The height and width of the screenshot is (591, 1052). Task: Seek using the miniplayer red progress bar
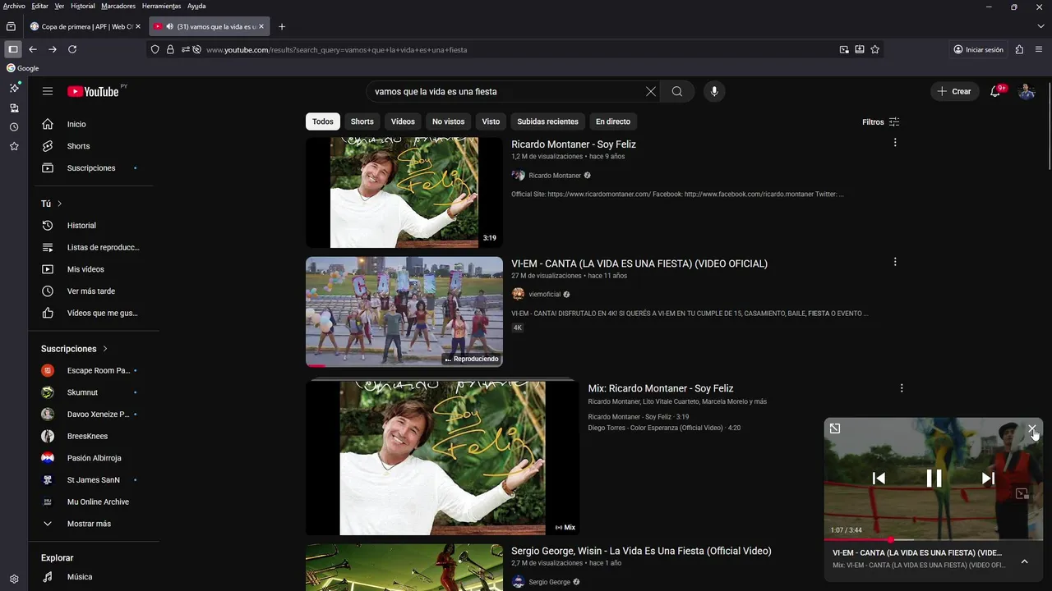(x=934, y=539)
